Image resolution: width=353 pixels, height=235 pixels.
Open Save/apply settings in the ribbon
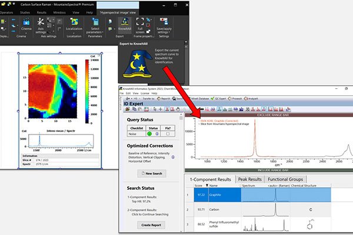point(164,26)
